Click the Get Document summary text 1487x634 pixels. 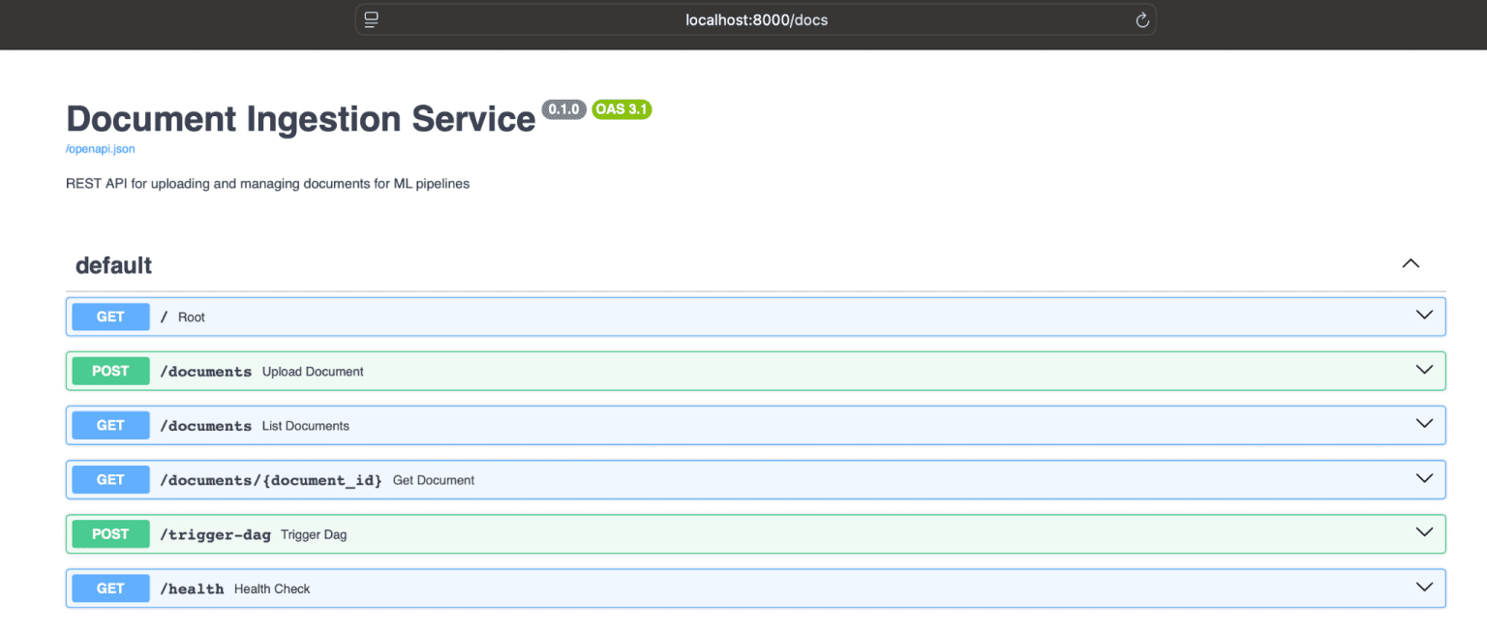tap(434, 480)
